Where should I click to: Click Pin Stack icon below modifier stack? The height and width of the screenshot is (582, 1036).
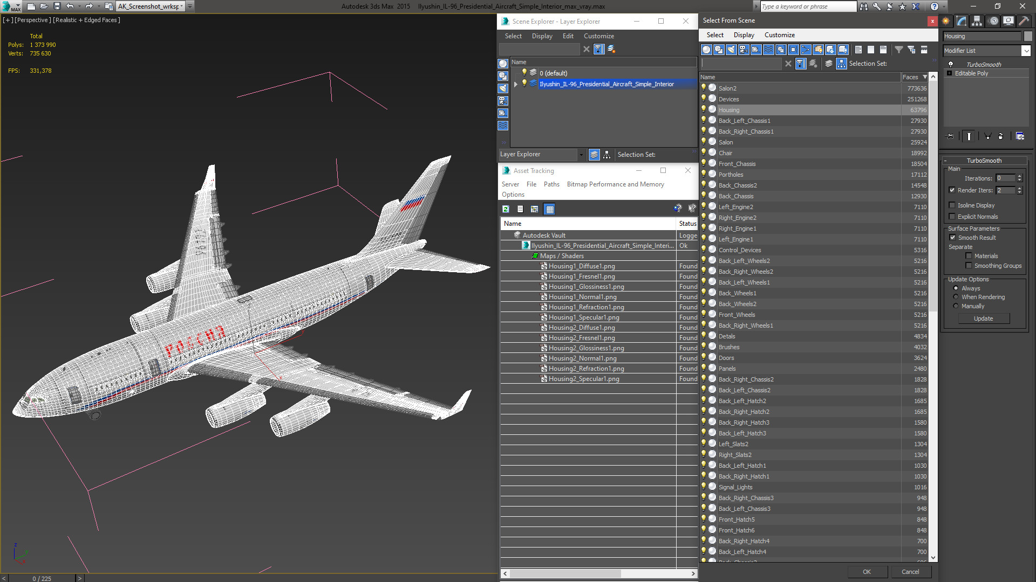(x=950, y=136)
